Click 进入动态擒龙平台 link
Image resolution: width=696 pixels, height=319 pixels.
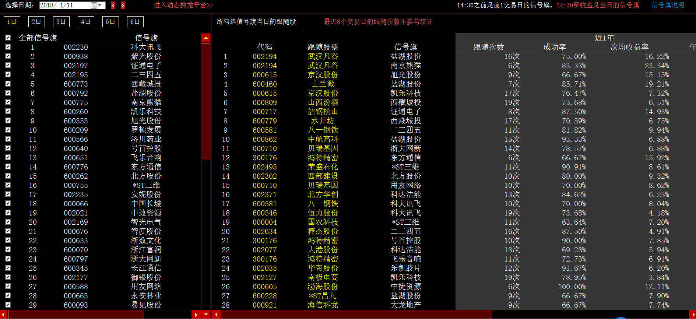183,5
